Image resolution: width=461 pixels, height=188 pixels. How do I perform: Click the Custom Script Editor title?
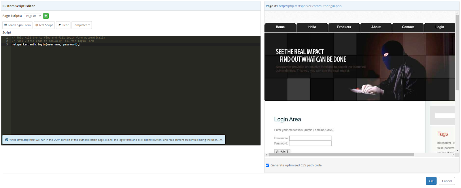click(19, 6)
